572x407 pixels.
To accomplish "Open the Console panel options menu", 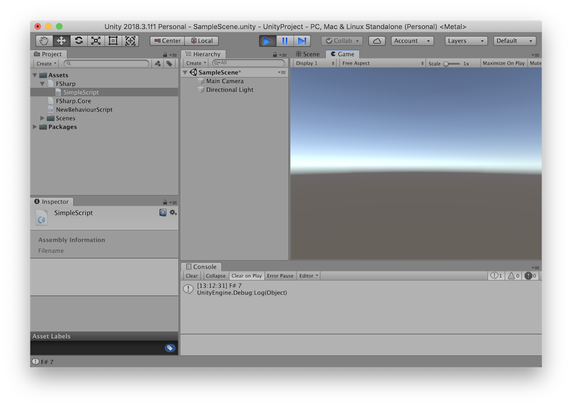I will (x=535, y=268).
